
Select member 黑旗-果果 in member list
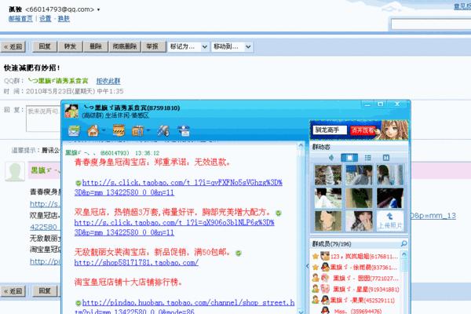(356, 300)
